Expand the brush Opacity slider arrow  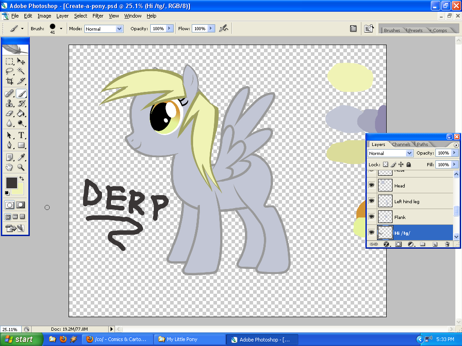[x=170, y=28]
